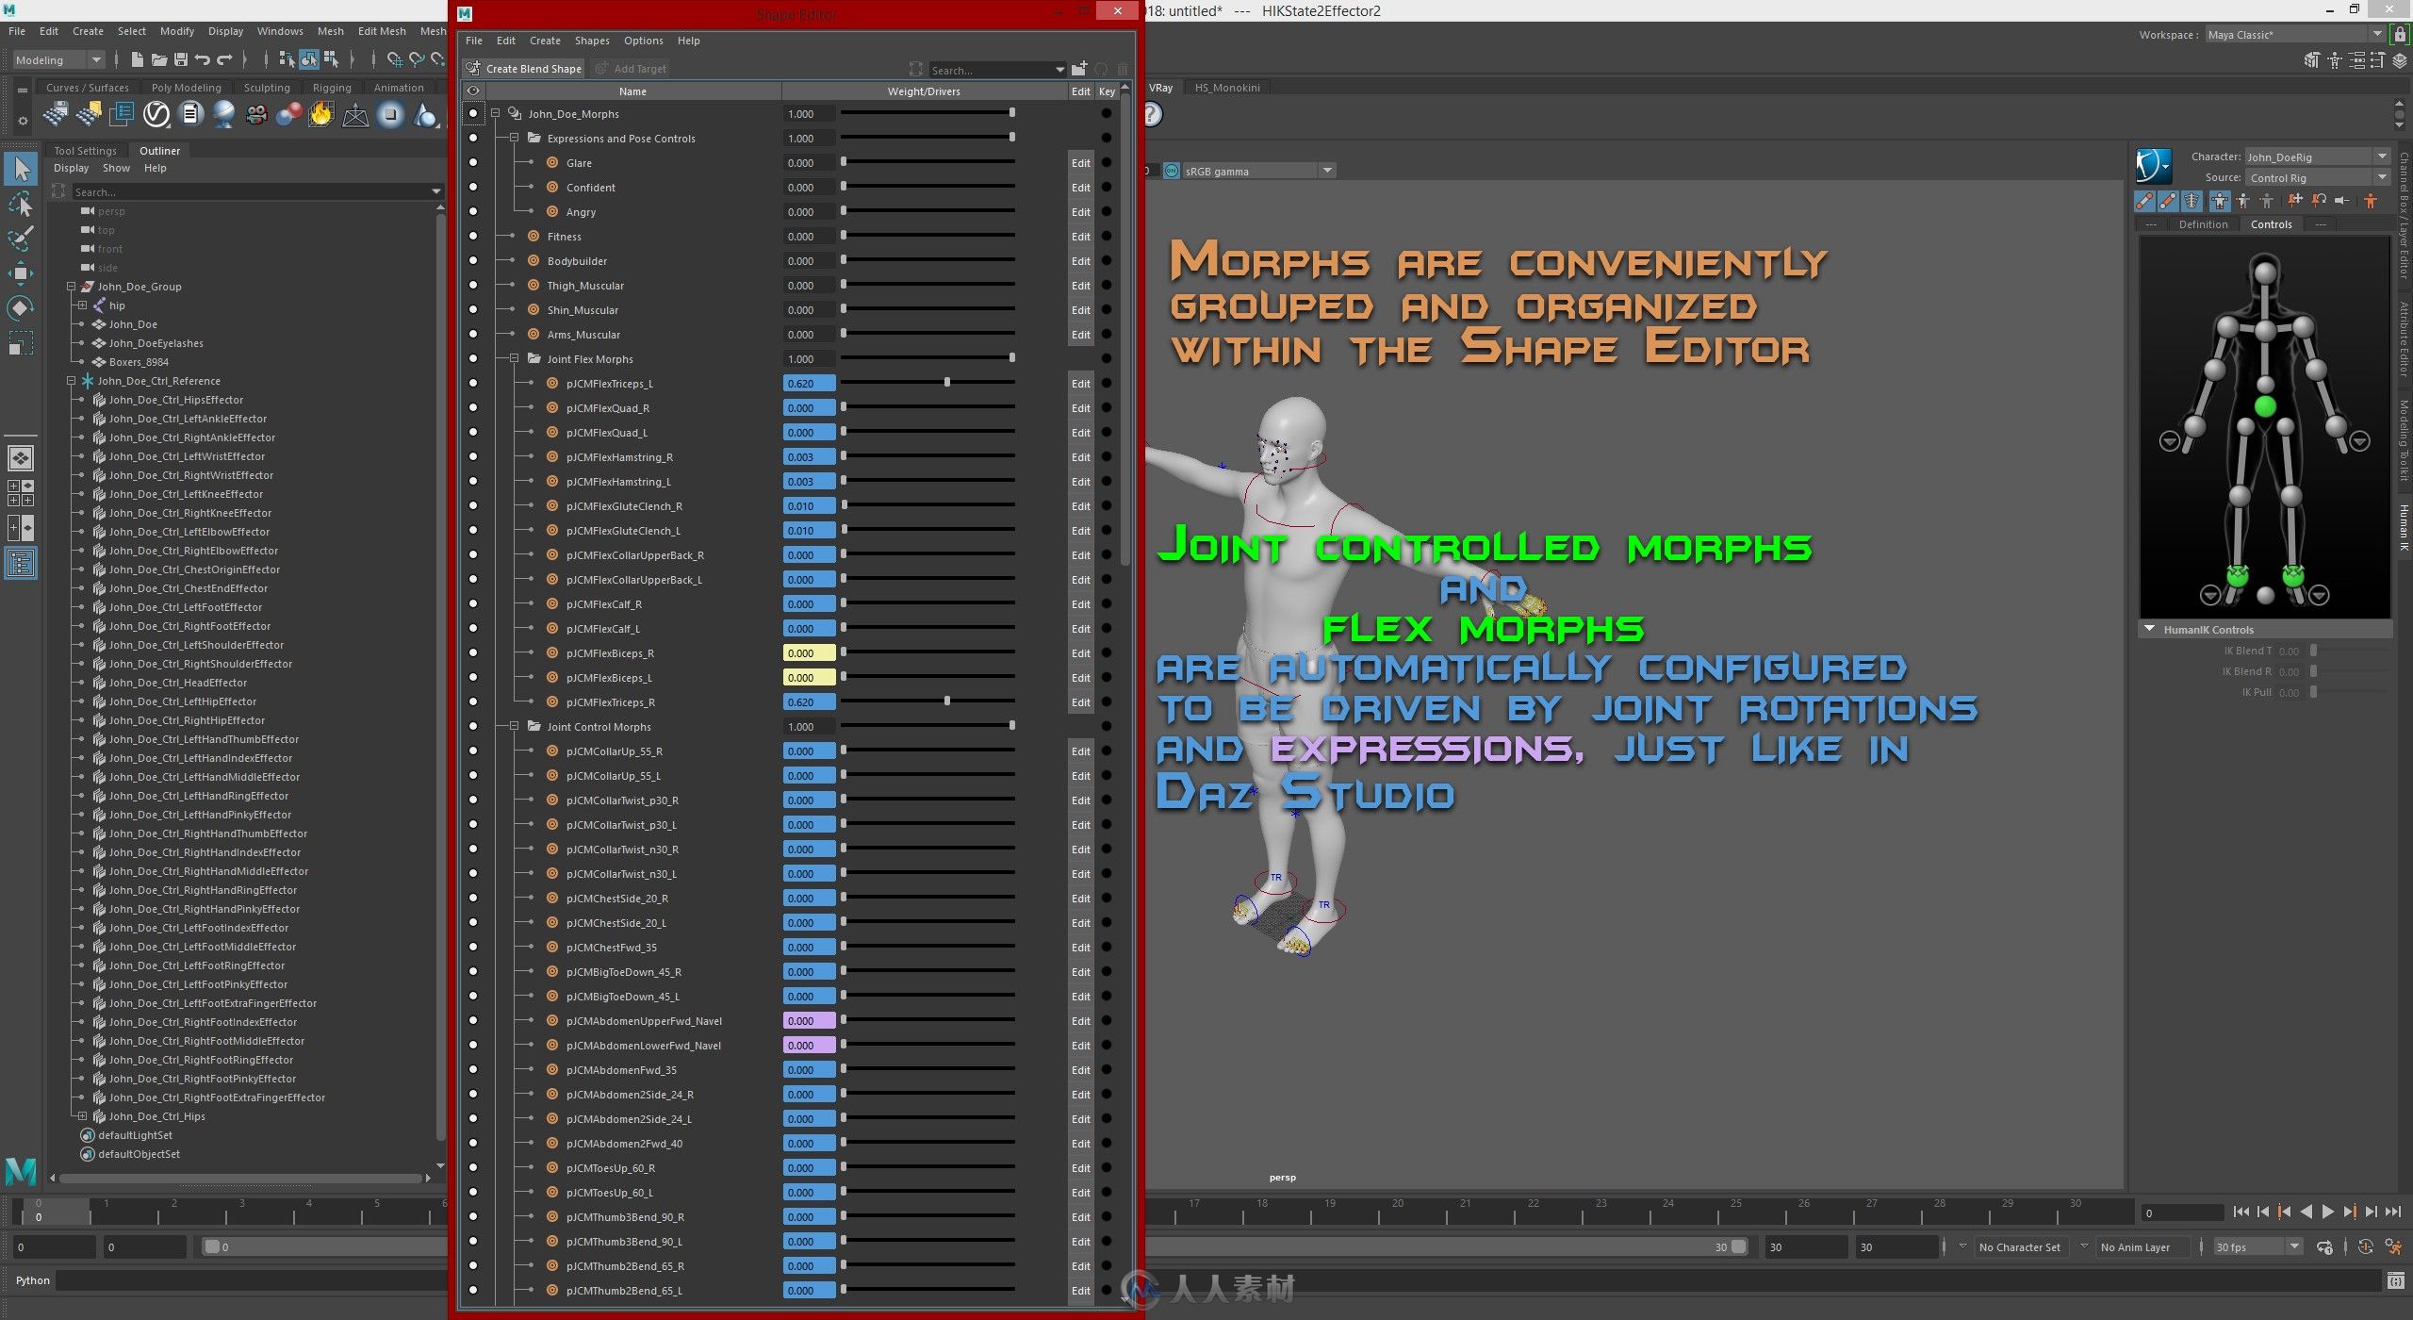Click Create Blend Shape button
This screenshot has width=2413, height=1320.
coord(523,68)
